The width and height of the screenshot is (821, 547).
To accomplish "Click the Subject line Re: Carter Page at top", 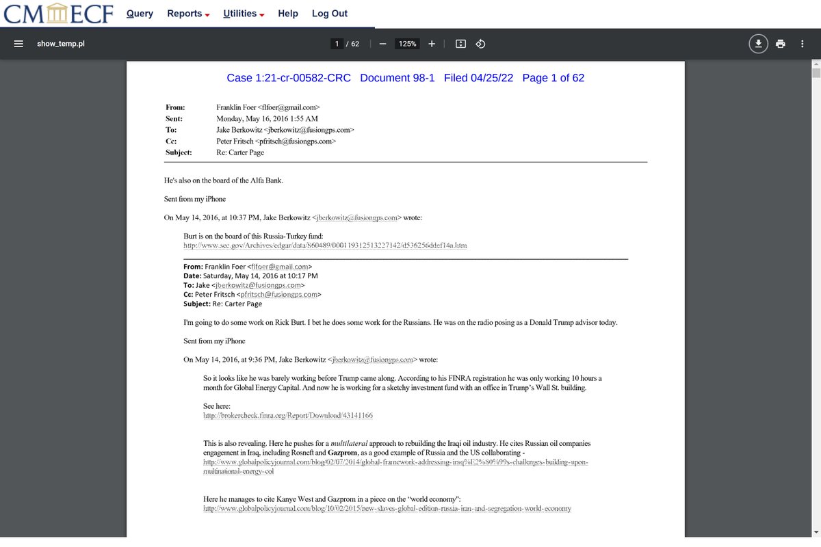I will pyautogui.click(x=239, y=152).
